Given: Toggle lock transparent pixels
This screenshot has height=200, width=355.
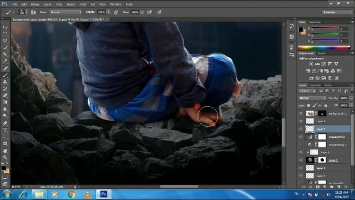Looking at the screenshot, I should point(308,106).
